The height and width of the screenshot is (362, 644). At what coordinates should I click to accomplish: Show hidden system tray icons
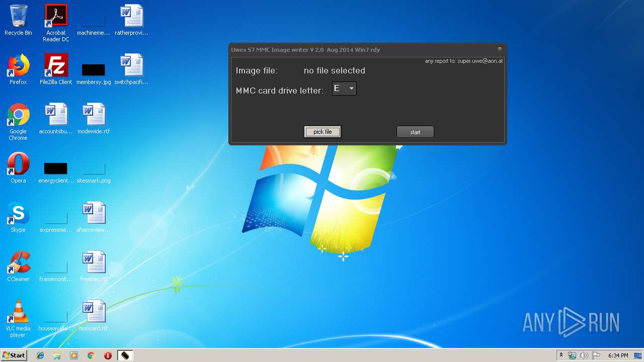[x=561, y=355]
